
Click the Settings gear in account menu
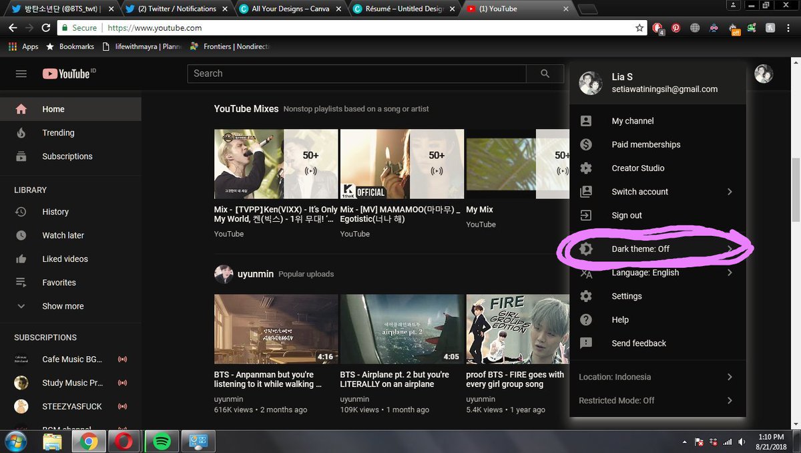pos(586,296)
